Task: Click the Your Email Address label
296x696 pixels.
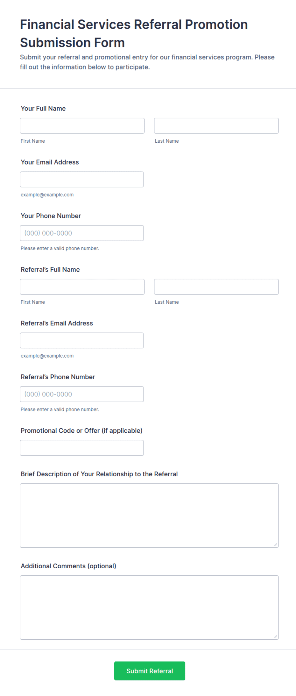Action: [50, 162]
